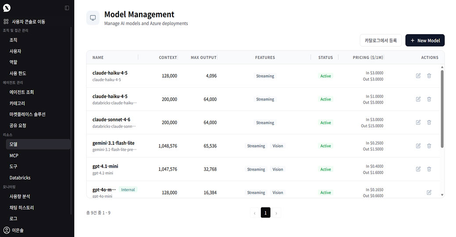Go to the previous page arrow

point(254,212)
